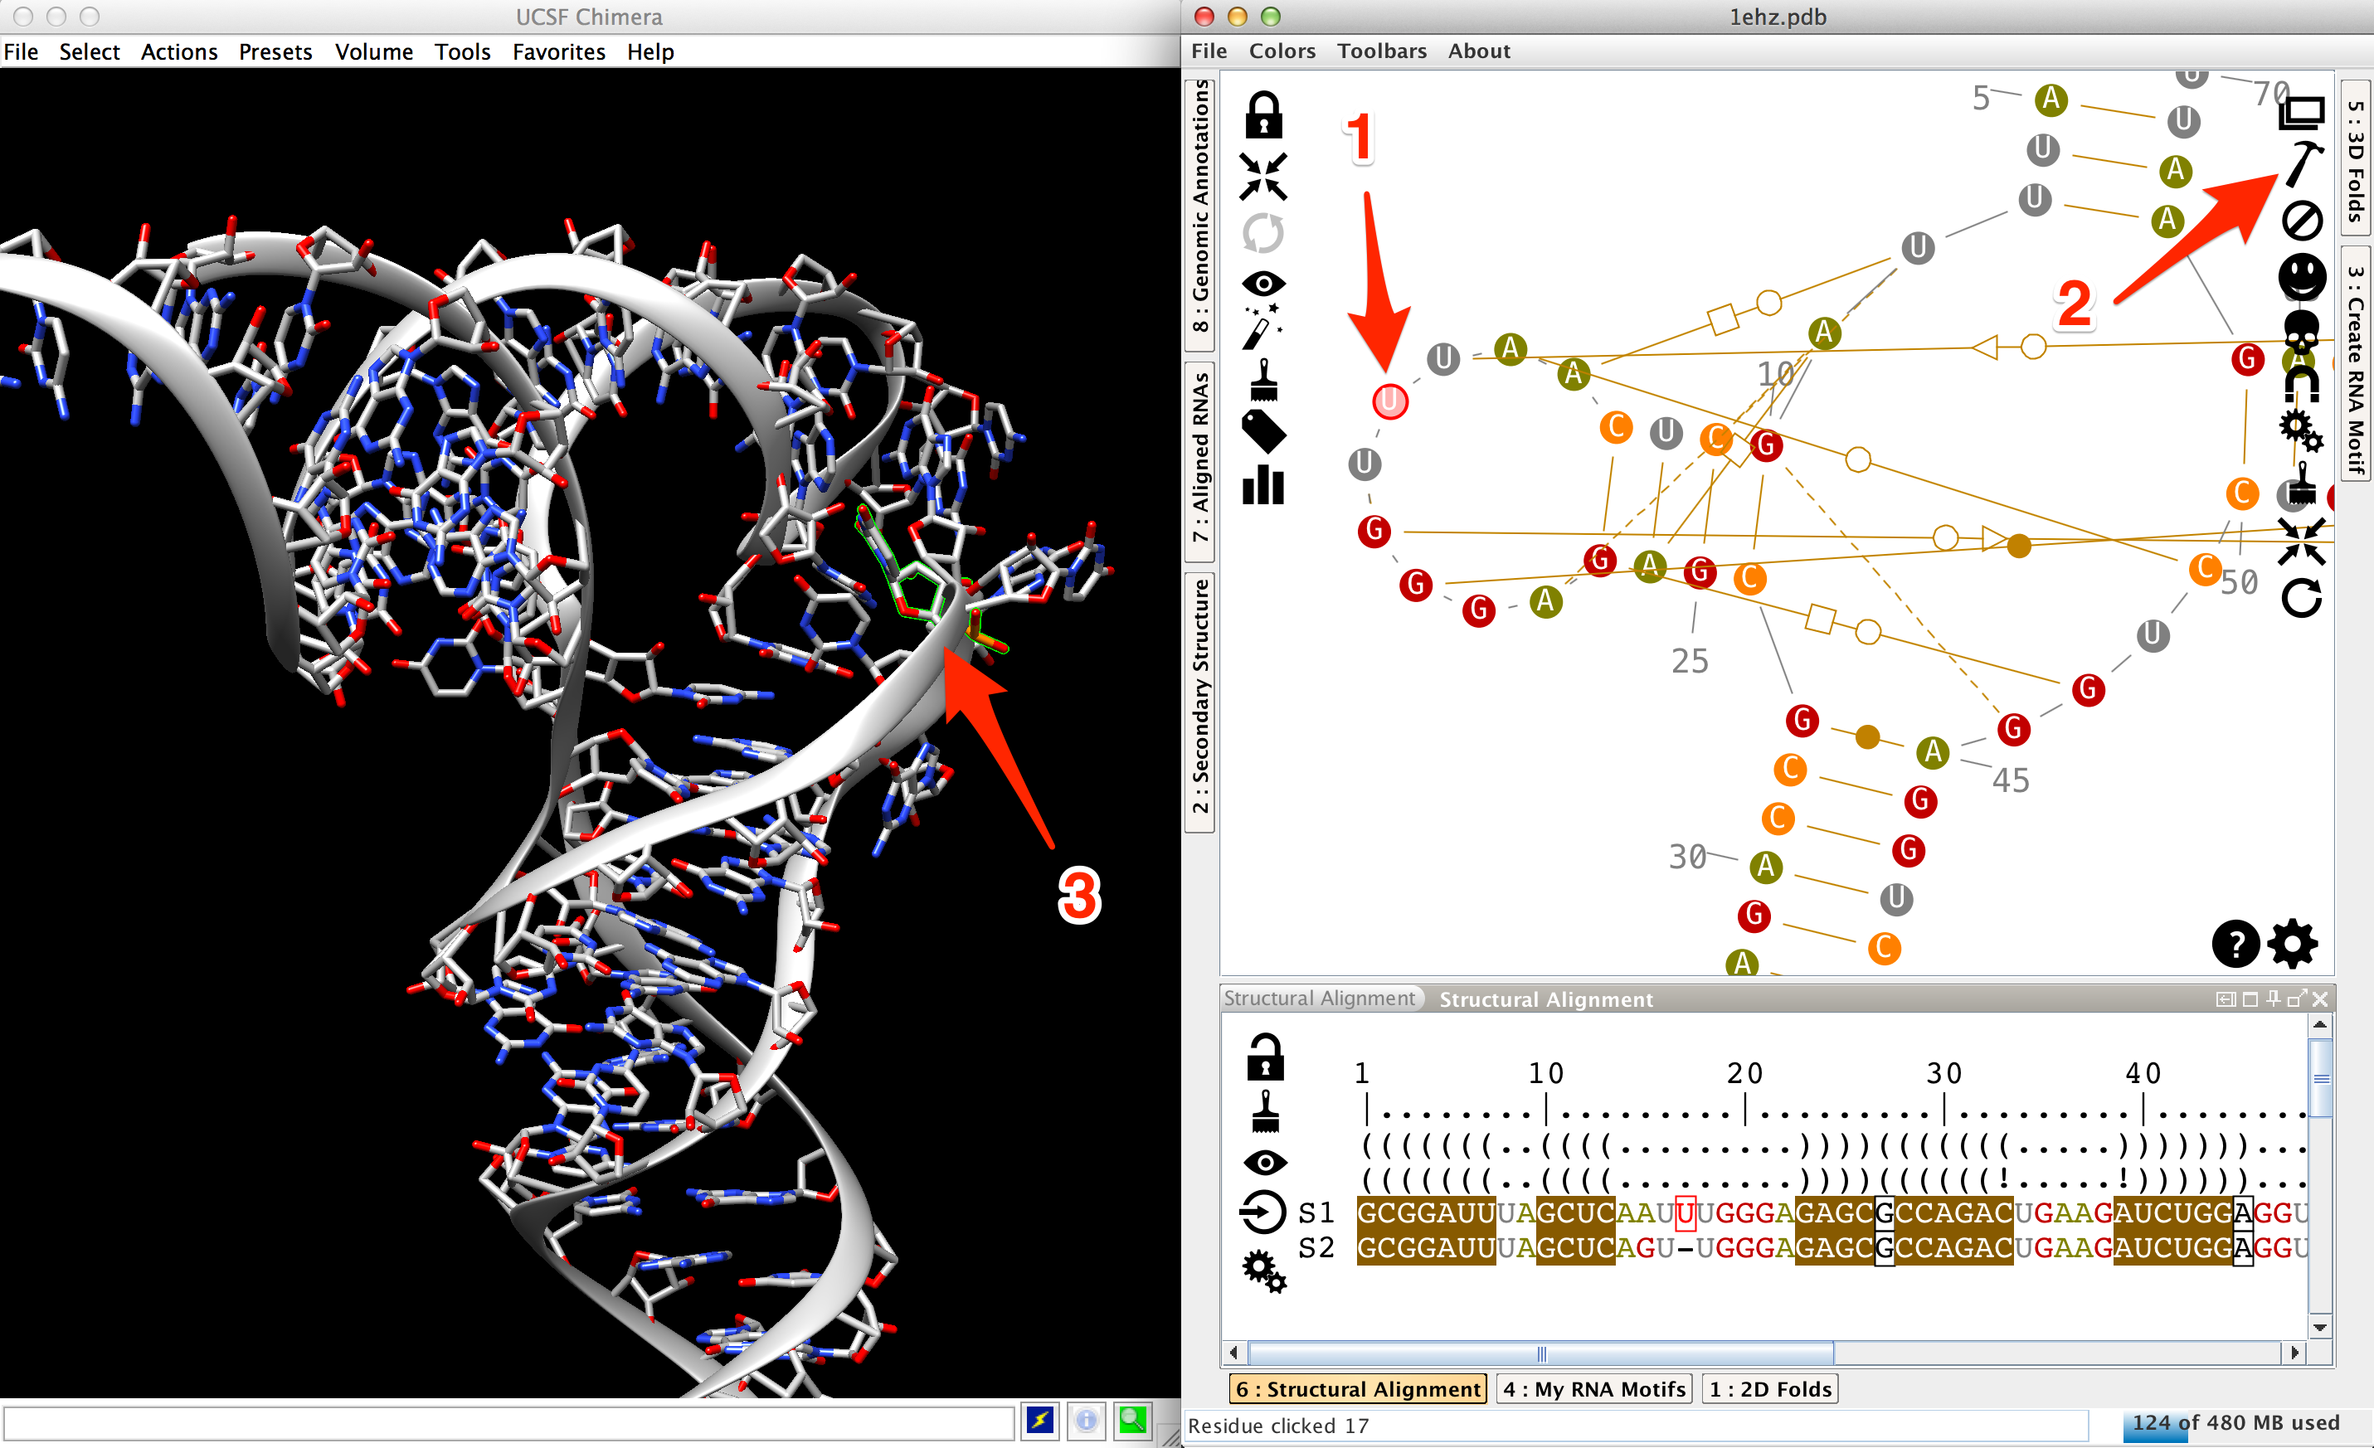Open Chimera's Help menu
The width and height of the screenshot is (2374, 1448).
(x=650, y=52)
